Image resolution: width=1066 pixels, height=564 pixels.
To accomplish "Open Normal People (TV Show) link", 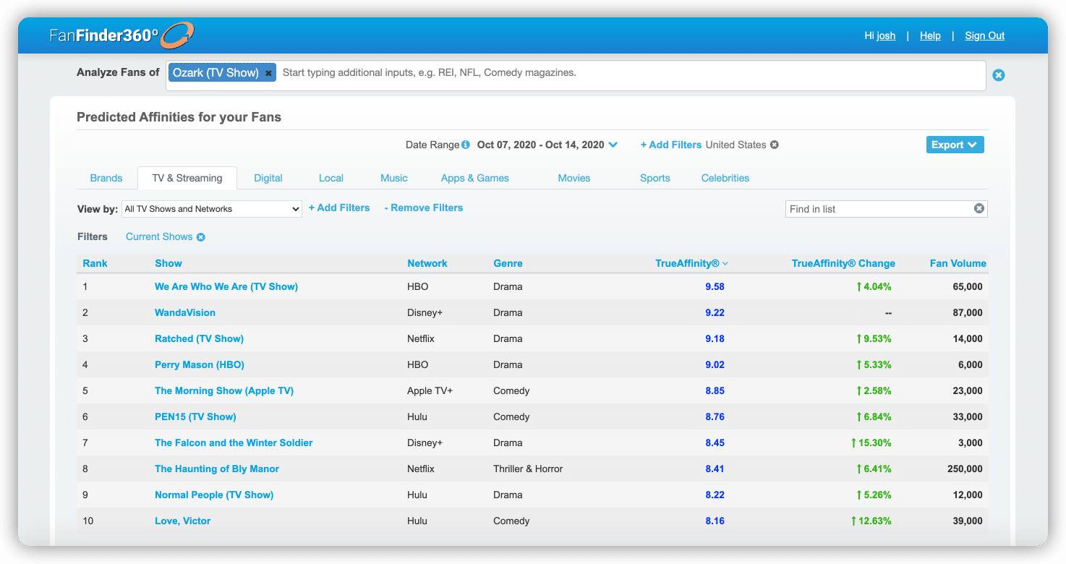I will click(214, 495).
